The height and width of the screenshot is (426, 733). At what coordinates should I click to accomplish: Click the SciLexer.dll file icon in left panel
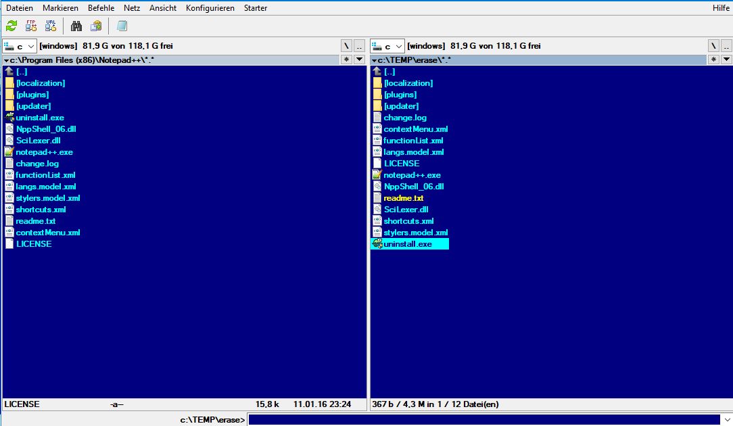point(9,140)
